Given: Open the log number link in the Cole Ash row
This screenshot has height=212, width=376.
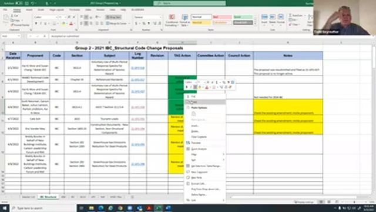Looking at the screenshot, I should click(137, 119).
